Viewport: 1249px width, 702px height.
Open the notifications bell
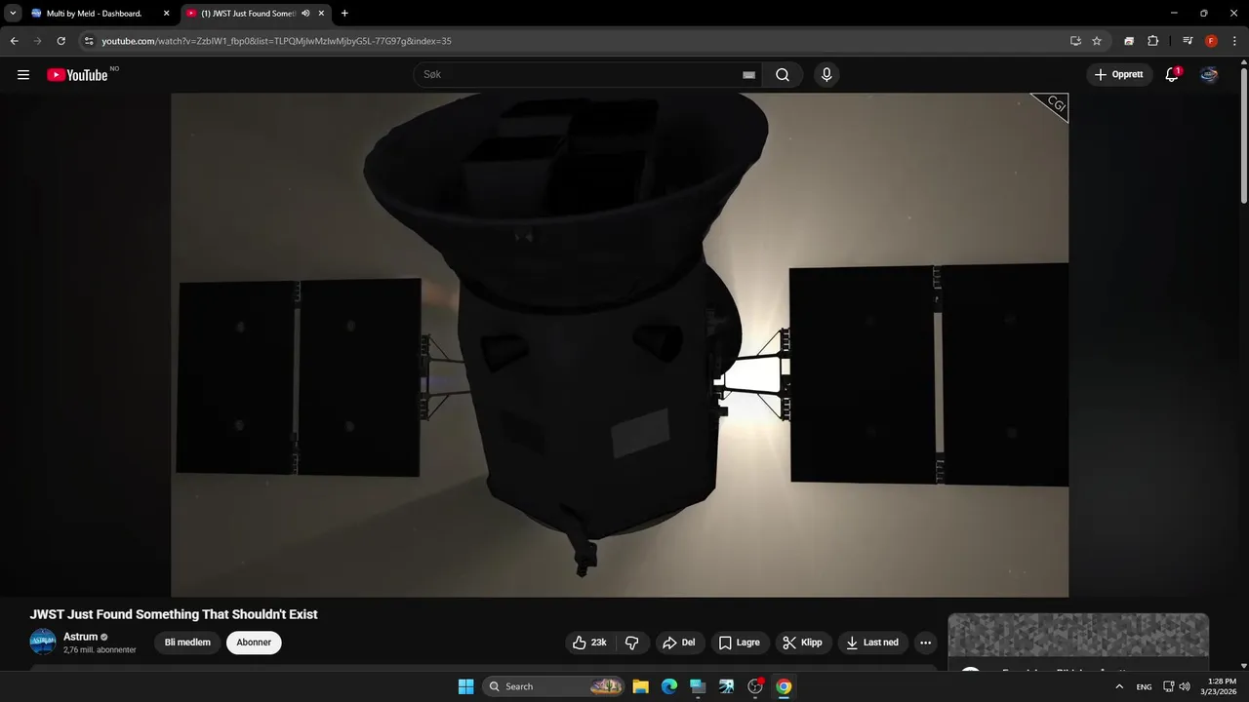[x=1172, y=75]
